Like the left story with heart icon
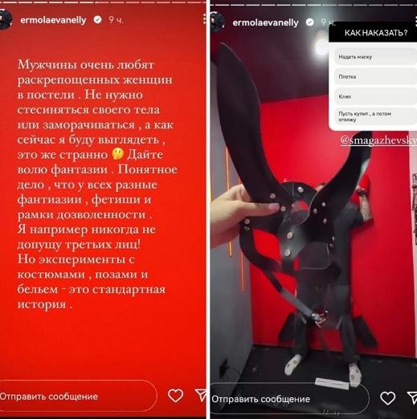 (175, 396)
